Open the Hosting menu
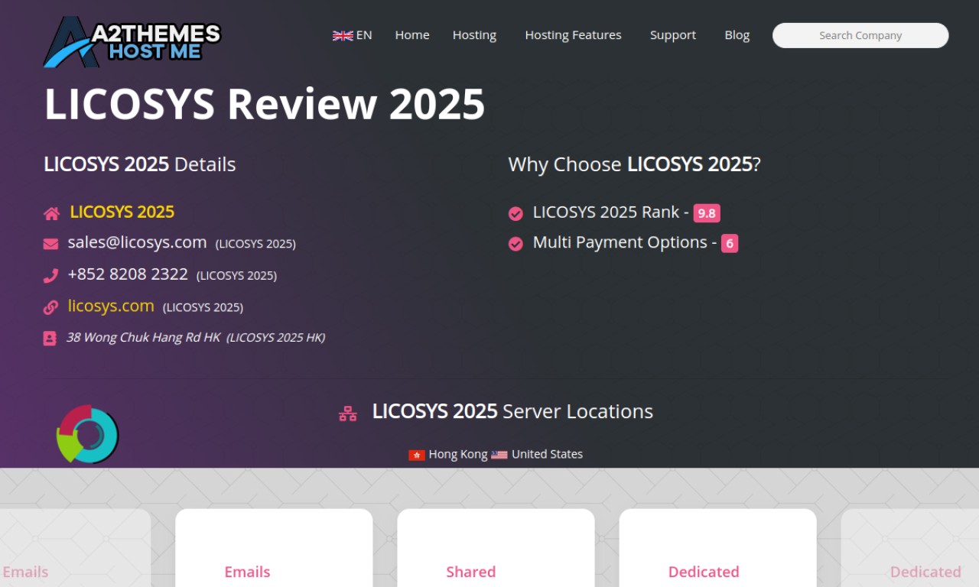The width and height of the screenshot is (979, 587). (x=474, y=35)
